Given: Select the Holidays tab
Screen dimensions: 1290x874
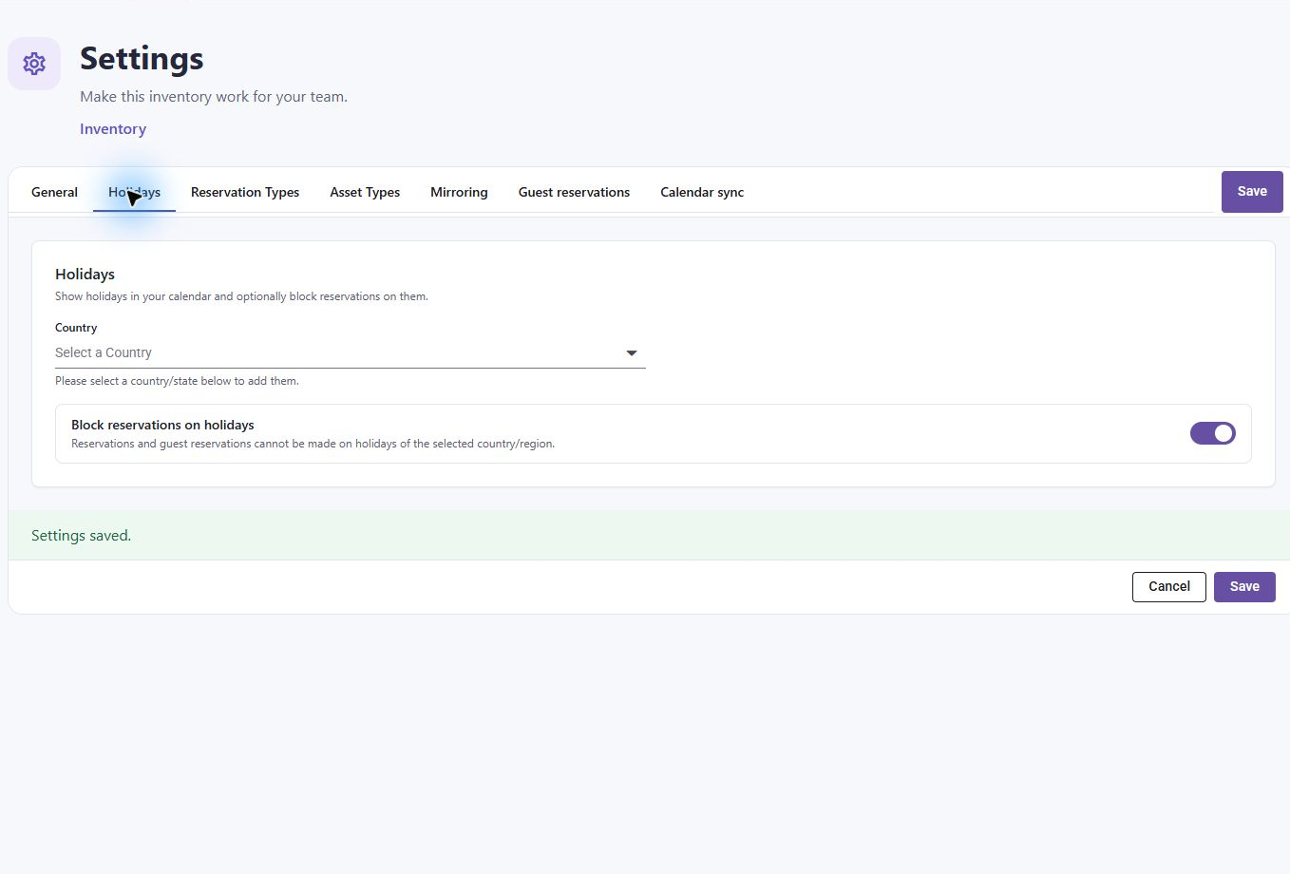Looking at the screenshot, I should 134,192.
